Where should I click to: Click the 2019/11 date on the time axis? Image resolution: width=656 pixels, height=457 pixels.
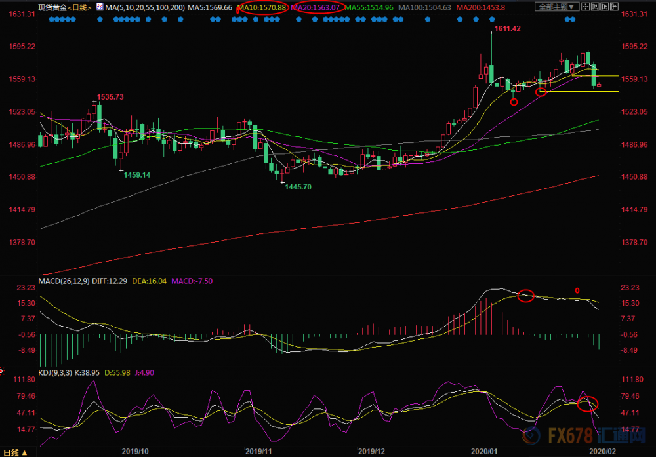point(258,452)
